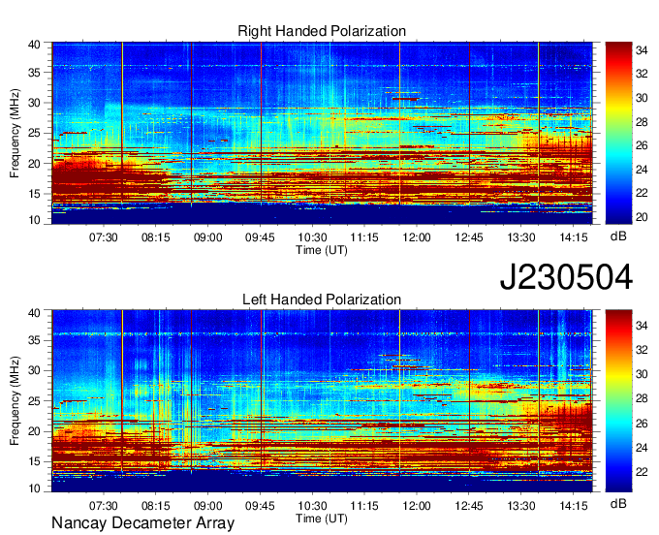659x535 pixels.
Task: Select 22 value on left-handed colorbar
Action: pos(642,472)
